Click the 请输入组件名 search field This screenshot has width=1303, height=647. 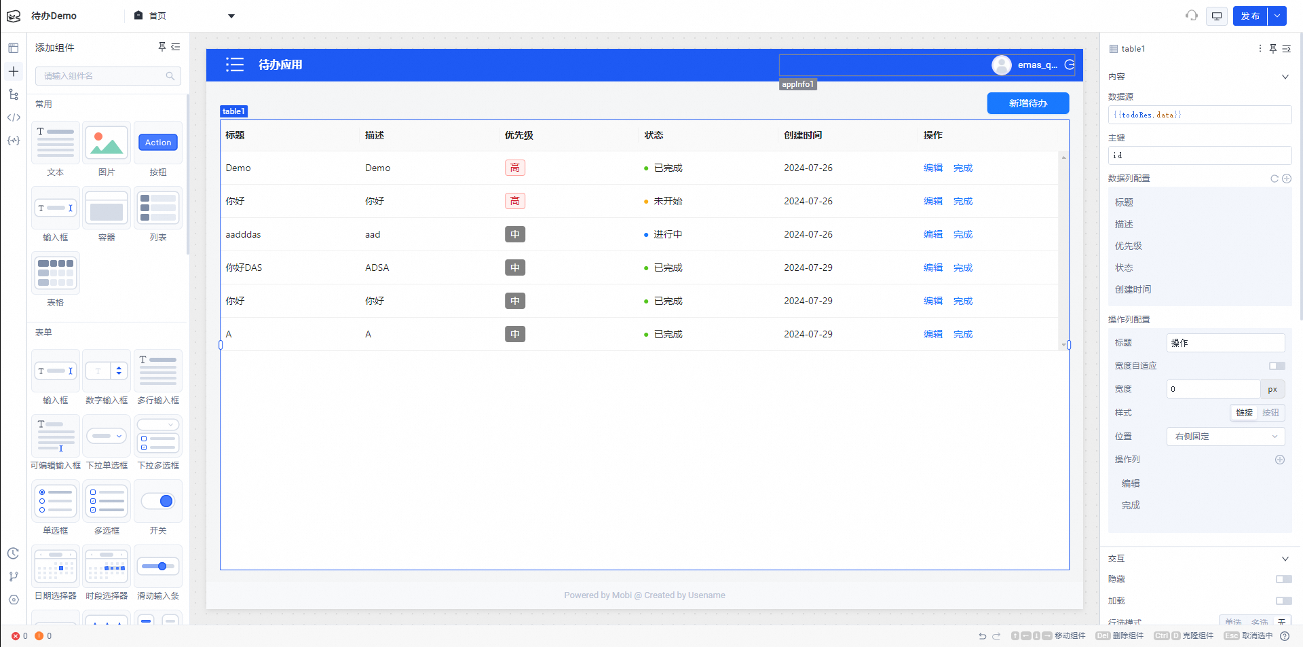(x=108, y=76)
